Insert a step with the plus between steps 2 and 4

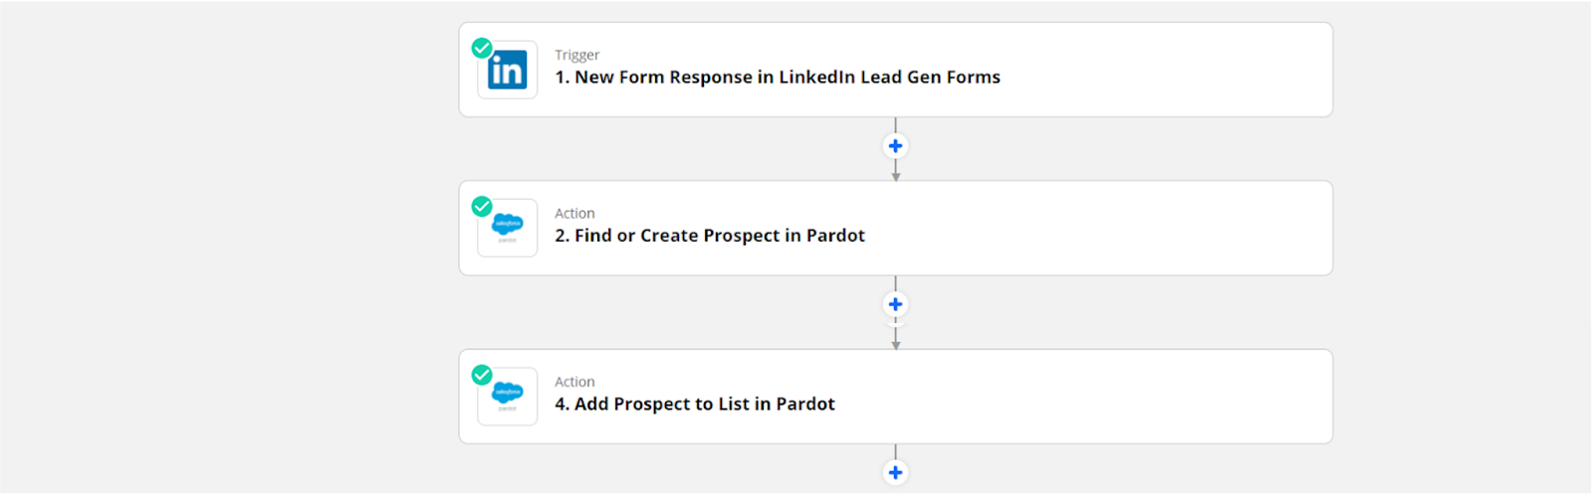pos(895,304)
